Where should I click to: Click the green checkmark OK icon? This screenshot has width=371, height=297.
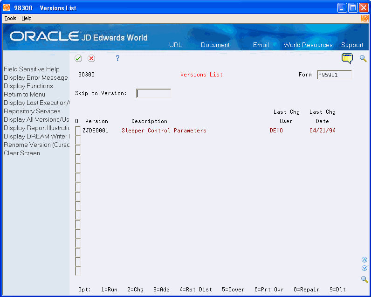point(78,58)
